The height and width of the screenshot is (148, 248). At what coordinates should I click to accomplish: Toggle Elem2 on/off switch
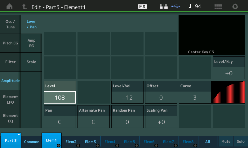click(x=78, y=146)
